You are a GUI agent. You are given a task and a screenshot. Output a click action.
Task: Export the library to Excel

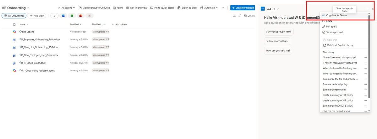(187, 8)
